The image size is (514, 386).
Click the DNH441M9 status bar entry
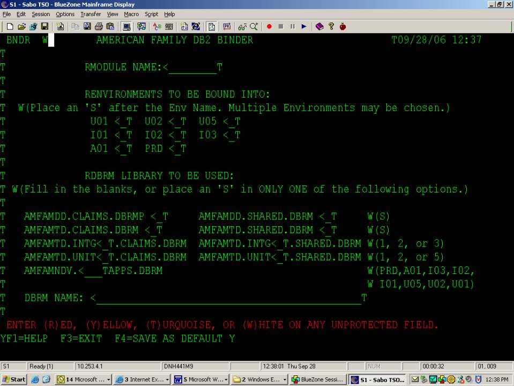(196, 366)
